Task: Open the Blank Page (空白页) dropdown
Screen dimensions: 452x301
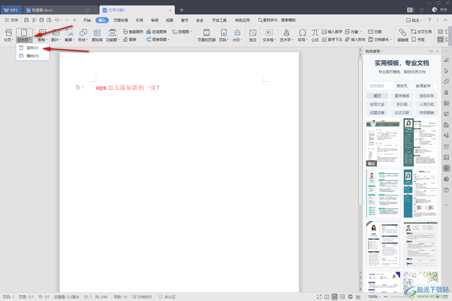Action: pyautogui.click(x=24, y=40)
